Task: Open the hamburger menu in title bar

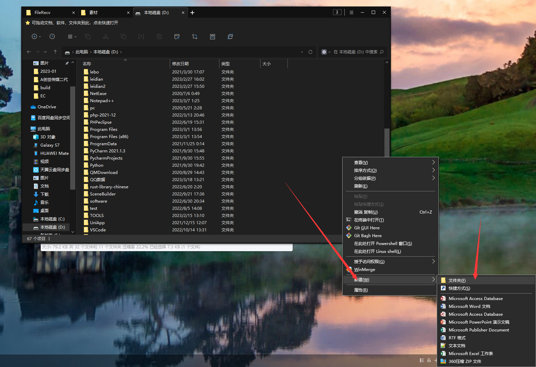Action: (x=351, y=12)
